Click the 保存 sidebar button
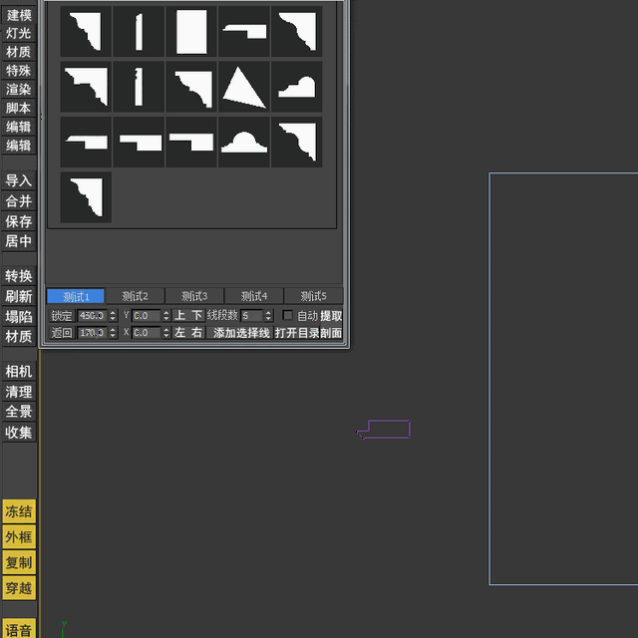The image size is (638, 638). pyautogui.click(x=19, y=221)
